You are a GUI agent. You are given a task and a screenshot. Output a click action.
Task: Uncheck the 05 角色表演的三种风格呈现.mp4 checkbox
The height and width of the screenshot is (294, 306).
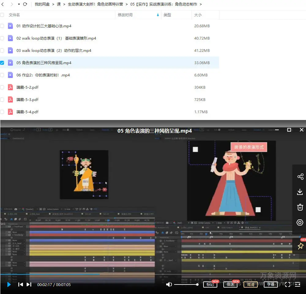click(x=2, y=63)
